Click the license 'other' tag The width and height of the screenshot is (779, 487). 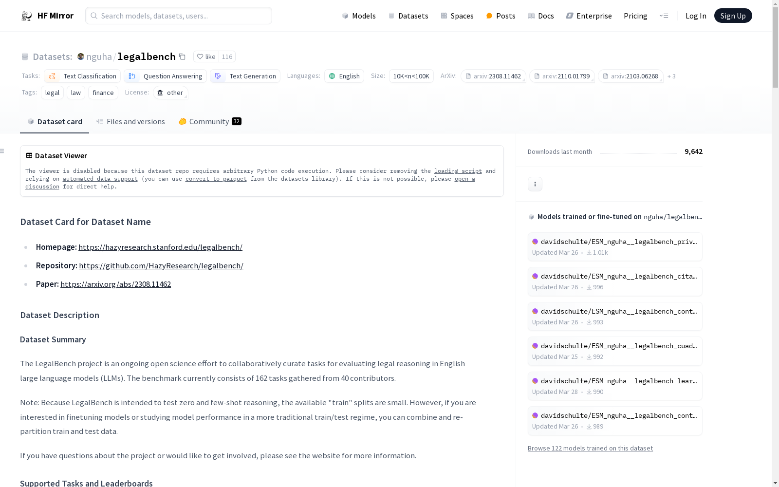point(170,93)
